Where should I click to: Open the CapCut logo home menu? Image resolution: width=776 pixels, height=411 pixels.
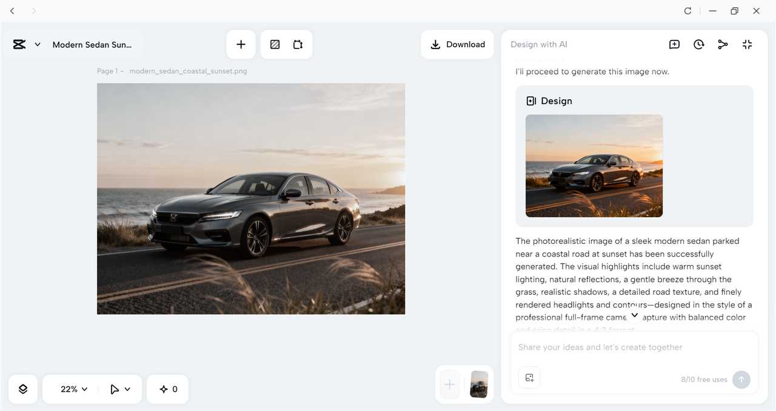point(19,44)
